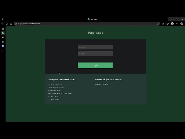The image size is (185, 139).
Task: Click the 'standard_user' username text
Action: pos(55,85)
